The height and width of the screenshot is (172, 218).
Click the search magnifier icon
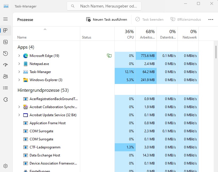(73, 6)
